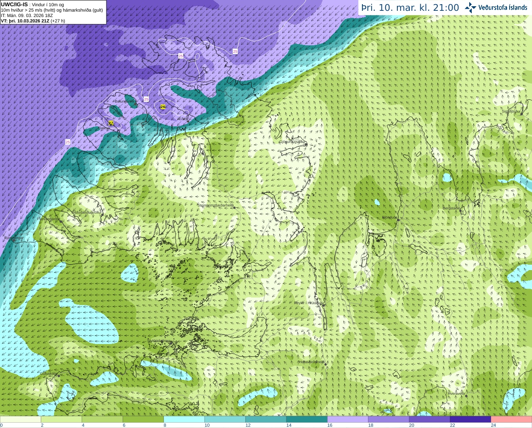Viewport: 532px width, 428px height.
Task: Select the 20–22 m/s violet legend block
Action: coord(430,419)
